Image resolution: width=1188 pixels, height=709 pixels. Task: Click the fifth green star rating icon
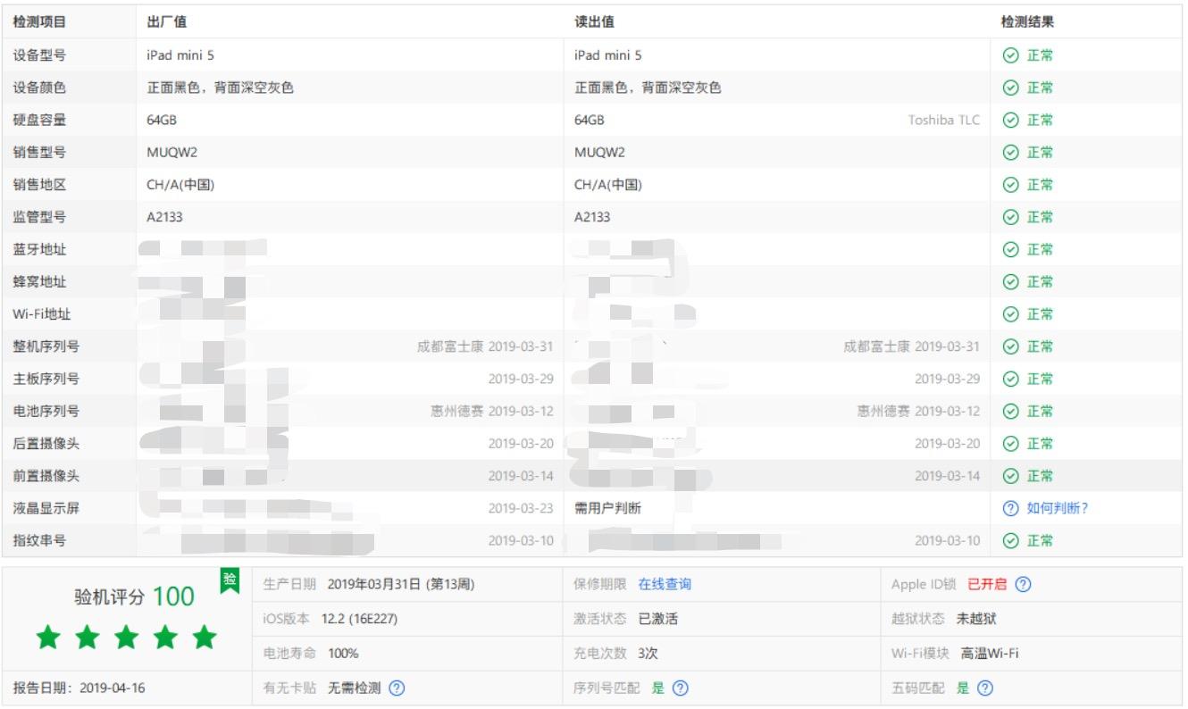pyautogui.click(x=205, y=637)
